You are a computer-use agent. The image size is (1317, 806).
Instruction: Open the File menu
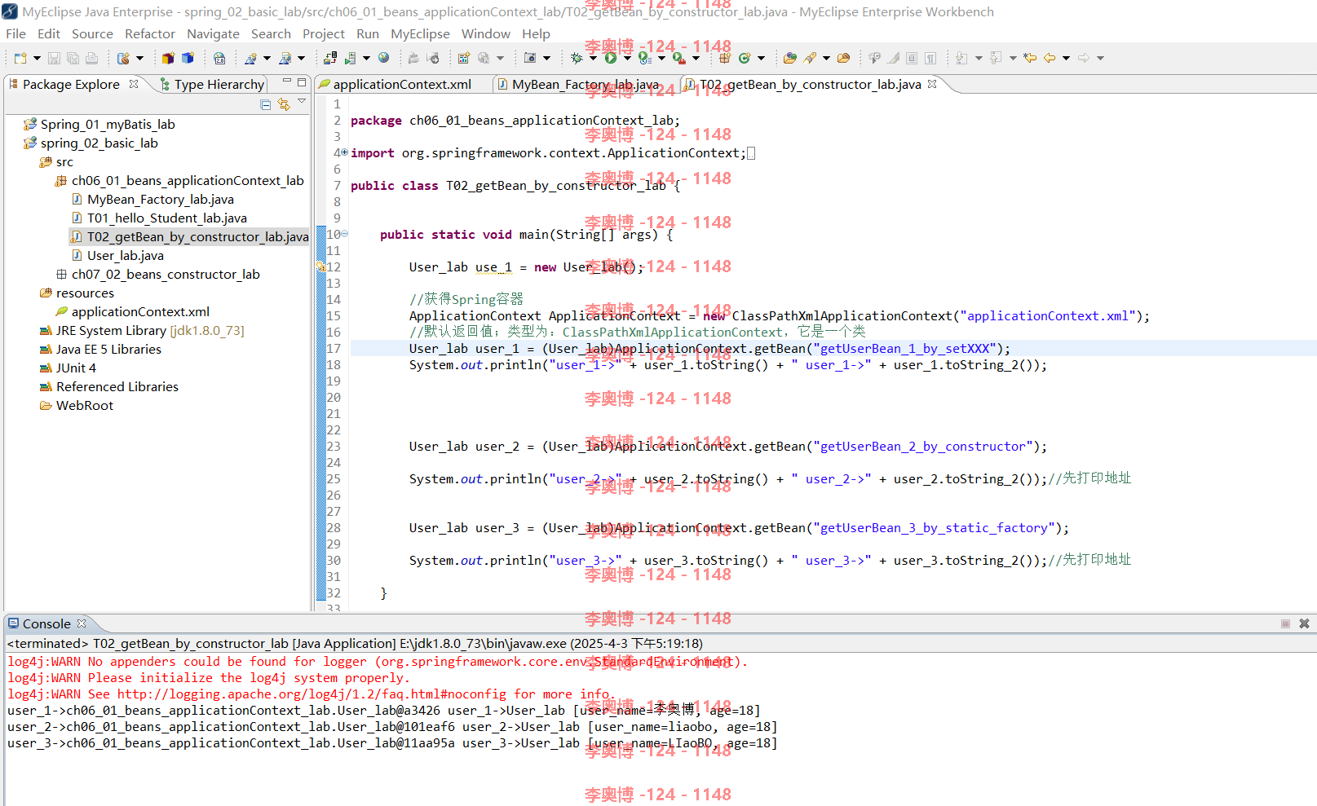pyautogui.click(x=15, y=33)
